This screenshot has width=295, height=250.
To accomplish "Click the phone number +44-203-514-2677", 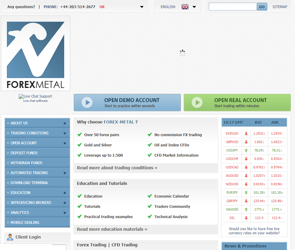I will pos(78,7).
